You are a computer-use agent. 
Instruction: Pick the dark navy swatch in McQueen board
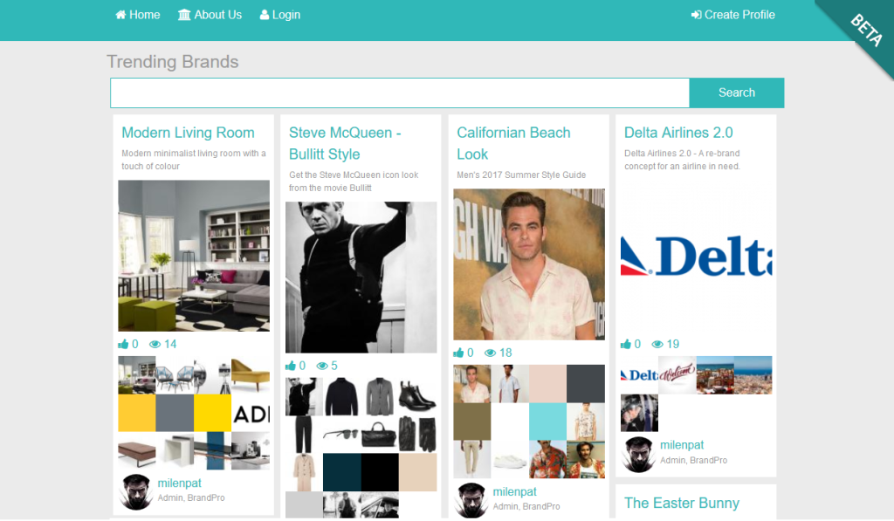pos(342,472)
